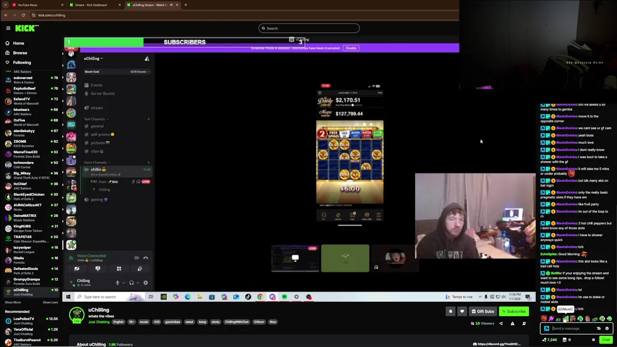Click the green Chat send button
This screenshot has height=347, width=617.
[606, 340]
